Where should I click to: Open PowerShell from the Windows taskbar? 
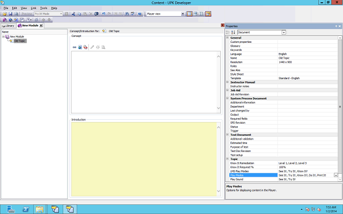[x=25, y=209]
